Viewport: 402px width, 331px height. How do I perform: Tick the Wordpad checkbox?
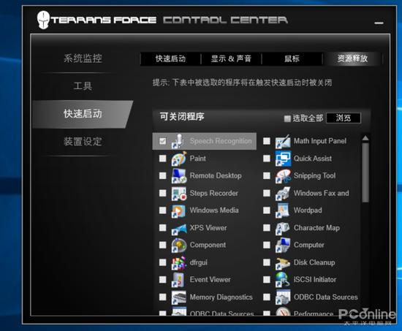click(267, 210)
